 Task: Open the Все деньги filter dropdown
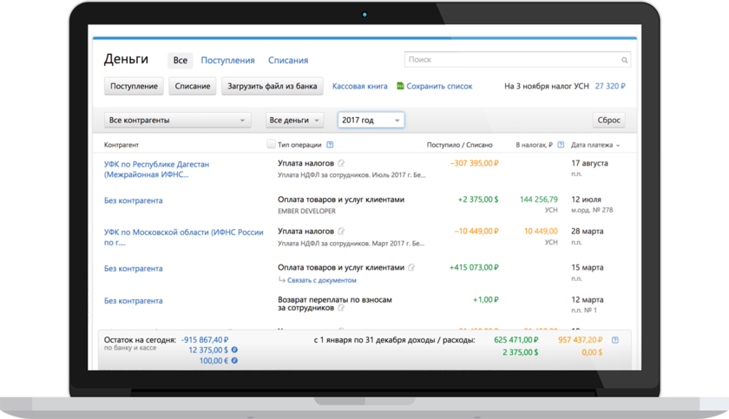294,121
